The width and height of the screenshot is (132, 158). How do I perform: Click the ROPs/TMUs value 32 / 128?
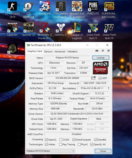52,88
